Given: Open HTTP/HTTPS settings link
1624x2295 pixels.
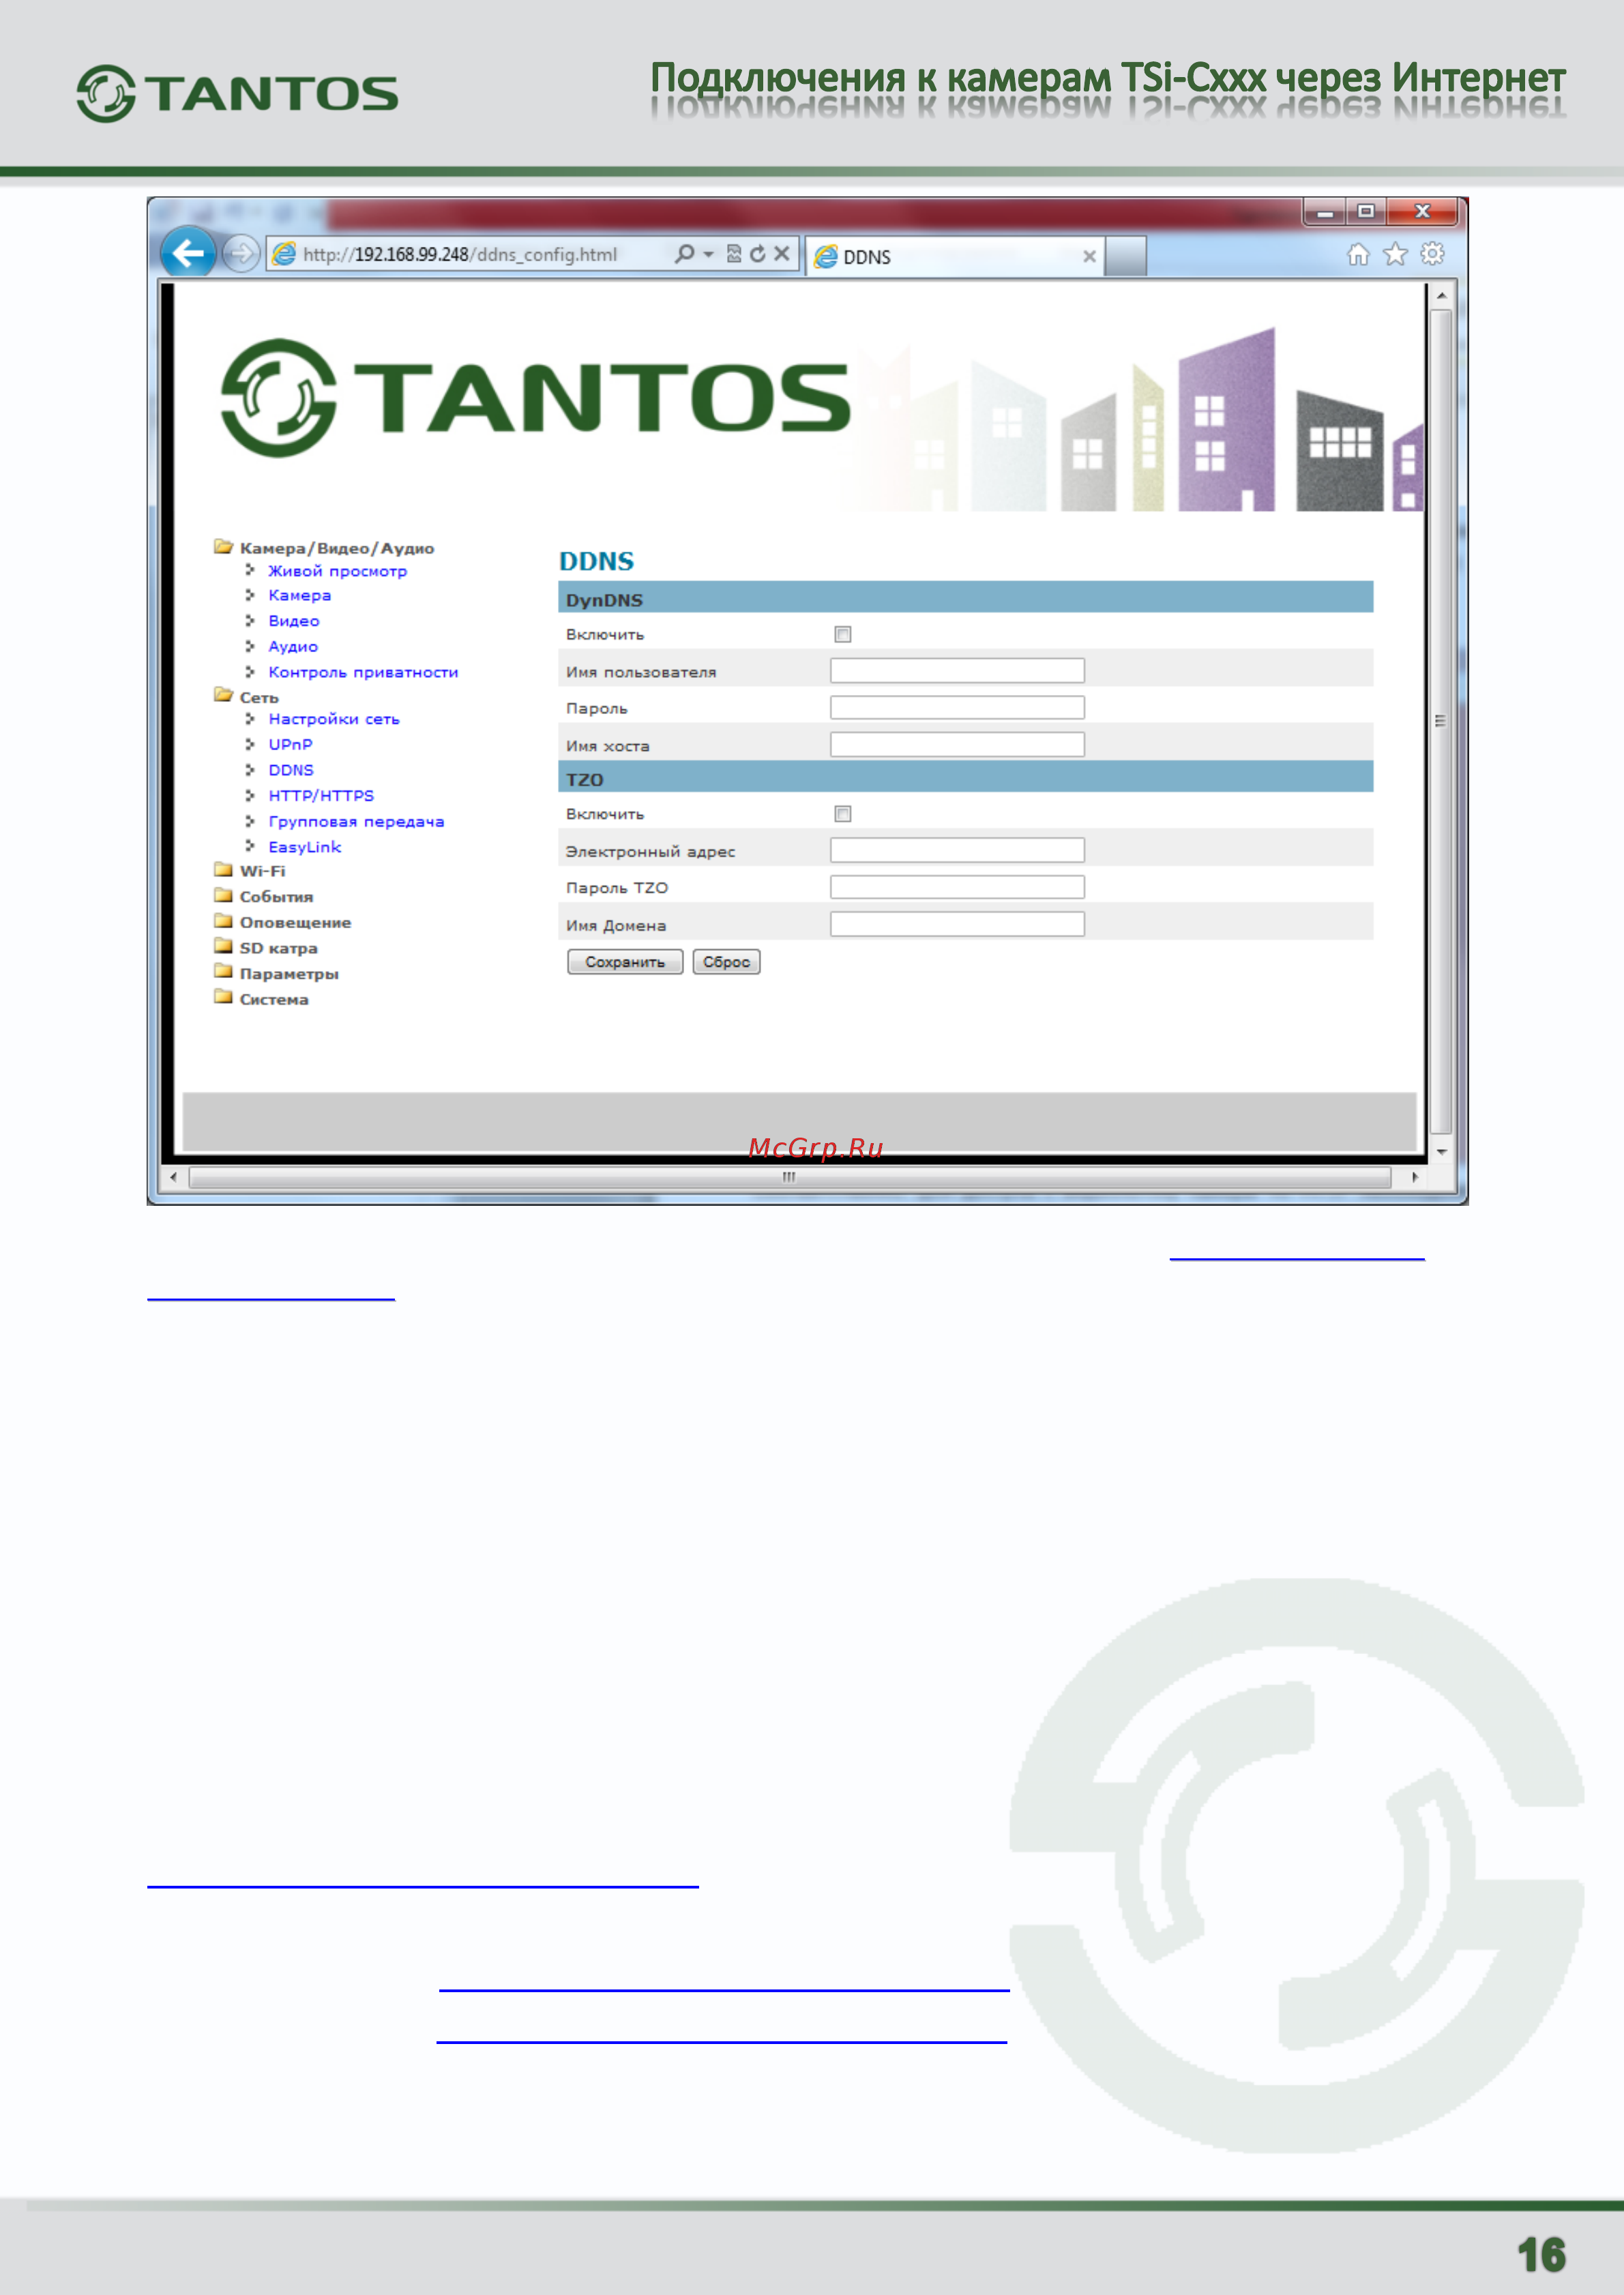Looking at the screenshot, I should (x=321, y=795).
